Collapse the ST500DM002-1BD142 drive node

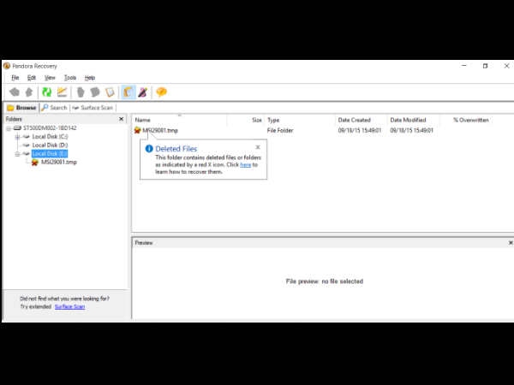pyautogui.click(x=9, y=128)
